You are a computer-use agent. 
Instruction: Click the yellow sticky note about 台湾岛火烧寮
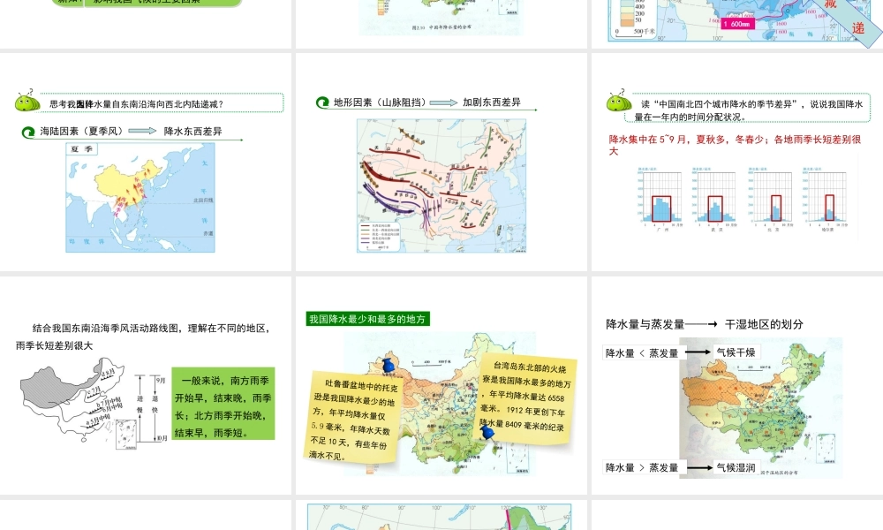coord(527,397)
